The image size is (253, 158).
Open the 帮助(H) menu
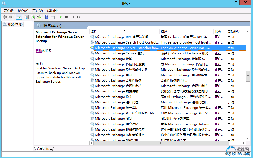[x=52, y=10]
